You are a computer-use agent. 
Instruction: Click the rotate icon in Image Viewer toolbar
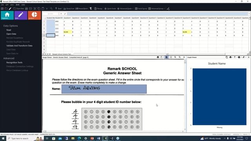[x=161, y=57]
